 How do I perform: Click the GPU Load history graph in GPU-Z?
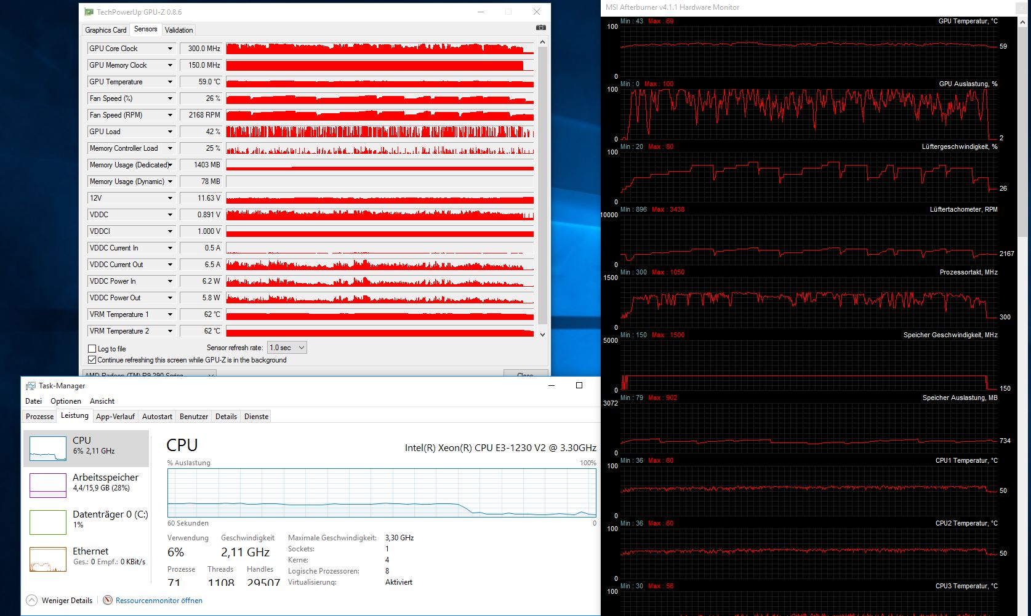coord(380,132)
